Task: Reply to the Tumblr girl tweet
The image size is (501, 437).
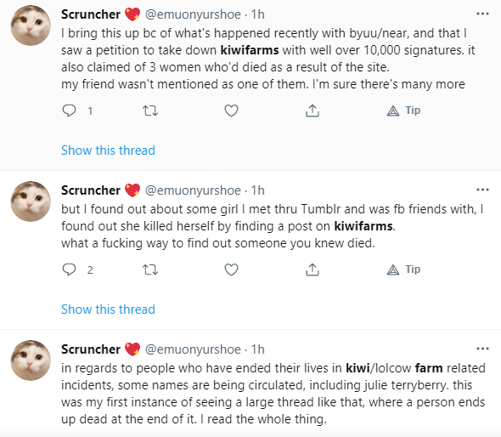Action: coord(69,270)
